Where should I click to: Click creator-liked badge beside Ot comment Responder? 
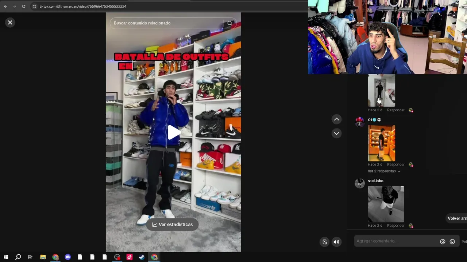coord(411,164)
